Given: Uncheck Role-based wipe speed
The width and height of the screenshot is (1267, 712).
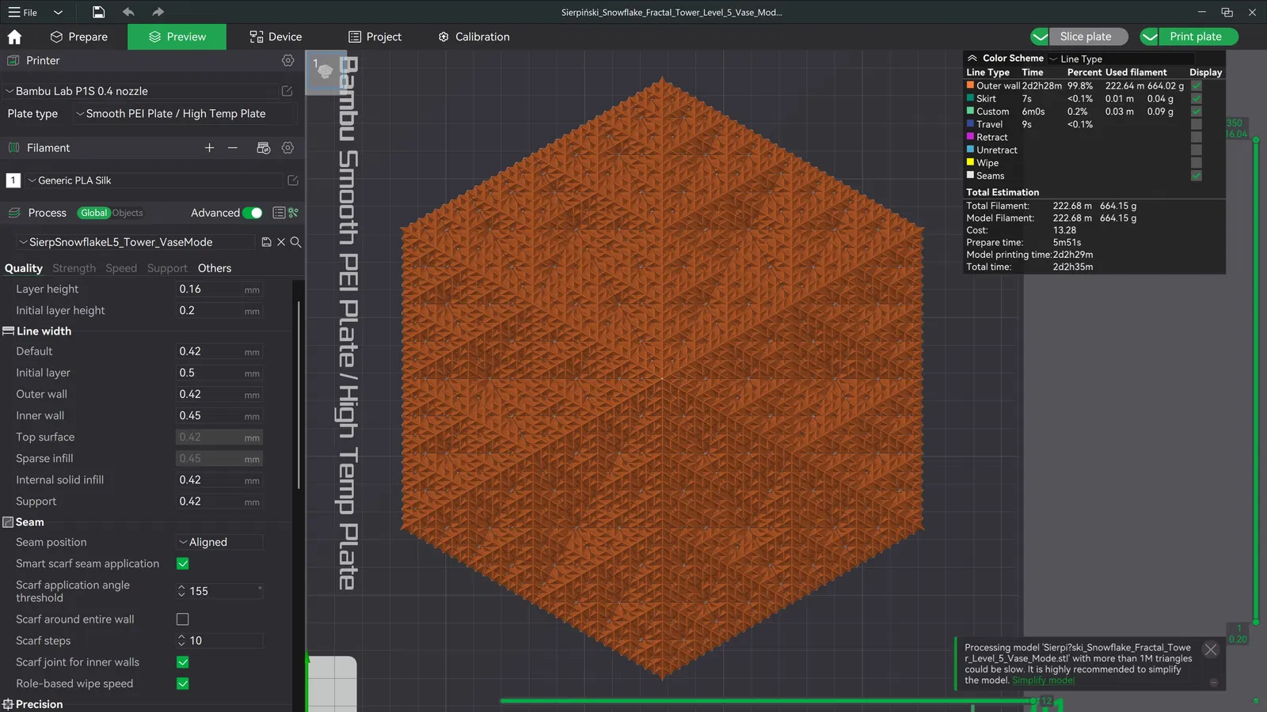Looking at the screenshot, I should click(183, 684).
